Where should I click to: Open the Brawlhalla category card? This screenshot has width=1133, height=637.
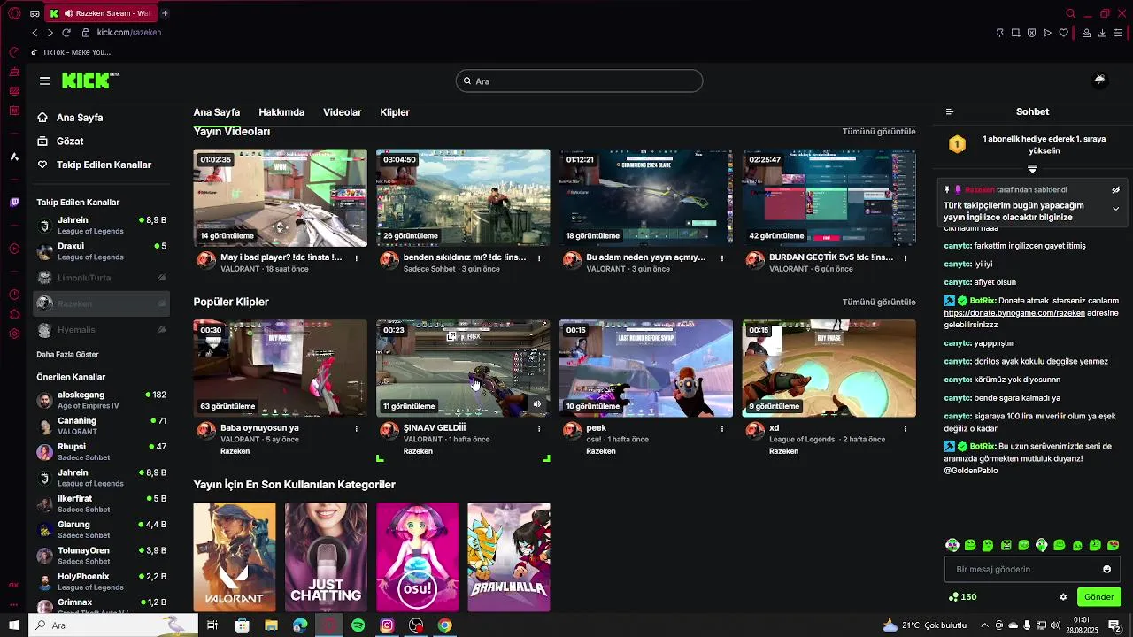click(x=509, y=556)
